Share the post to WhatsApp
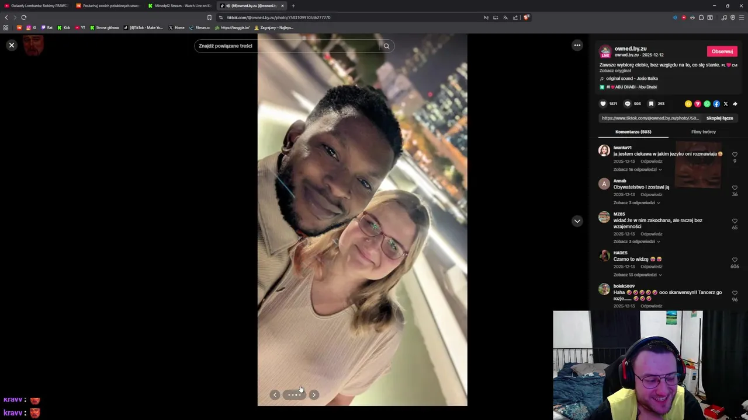Screen dimensions: 748x420 point(707,104)
